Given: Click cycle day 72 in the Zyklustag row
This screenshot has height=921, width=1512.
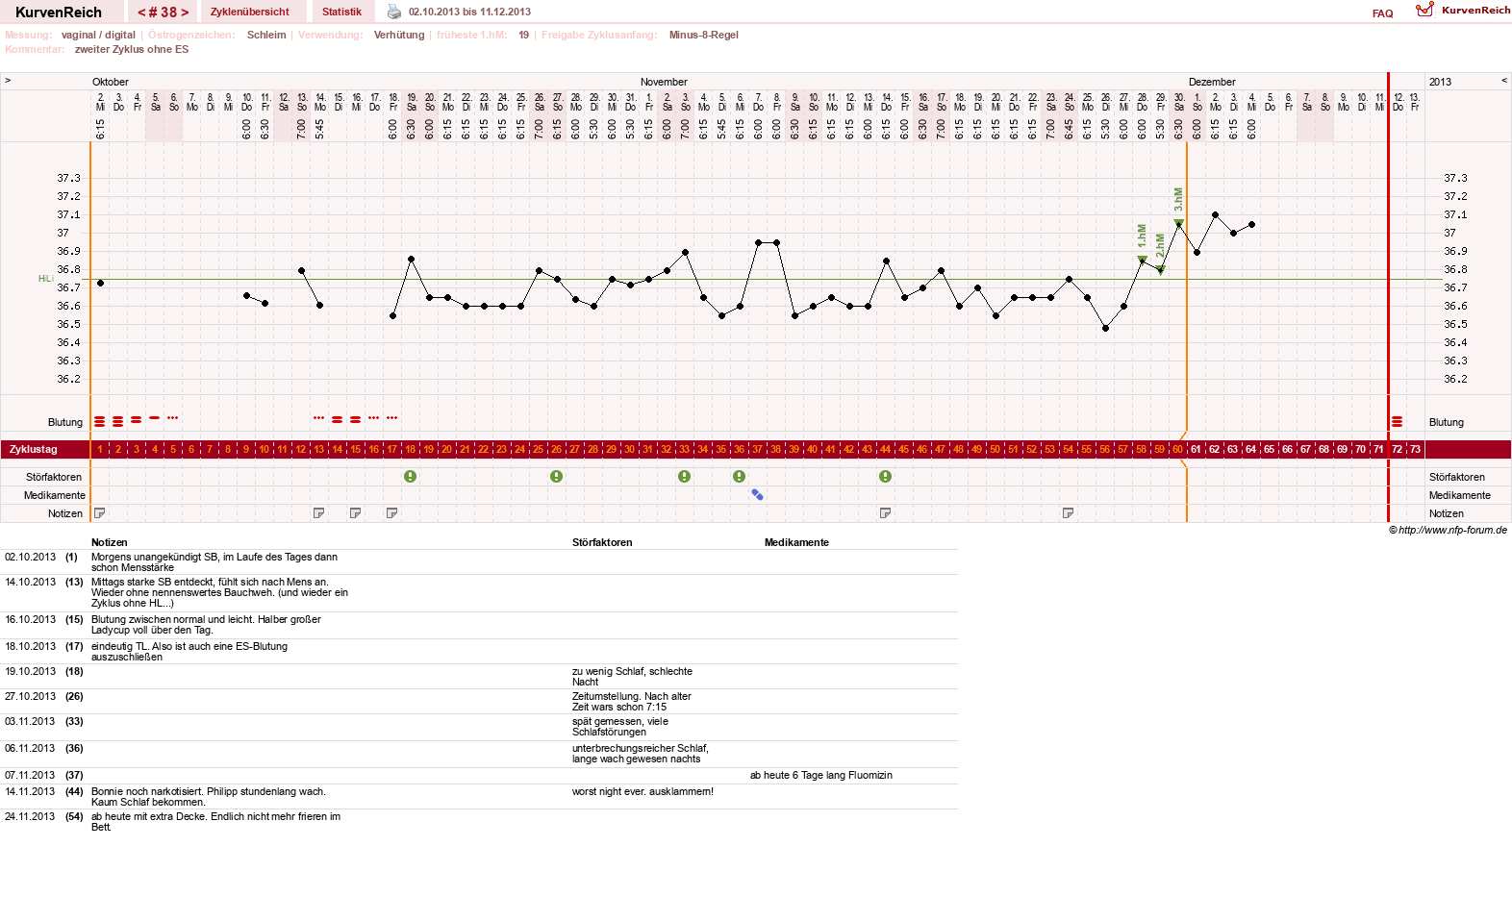Looking at the screenshot, I should pyautogui.click(x=1398, y=449).
